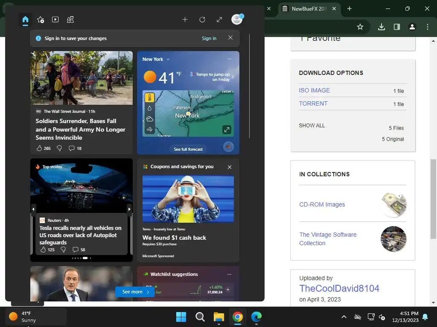
Task: Dislike the Tesla recall story
Action: tap(63, 250)
